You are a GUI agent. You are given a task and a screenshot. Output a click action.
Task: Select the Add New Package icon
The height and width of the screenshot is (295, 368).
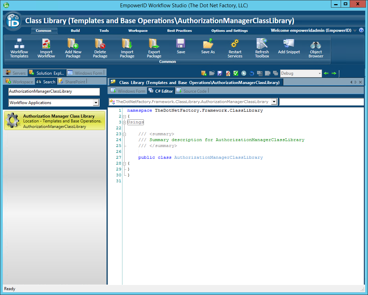tap(73, 48)
